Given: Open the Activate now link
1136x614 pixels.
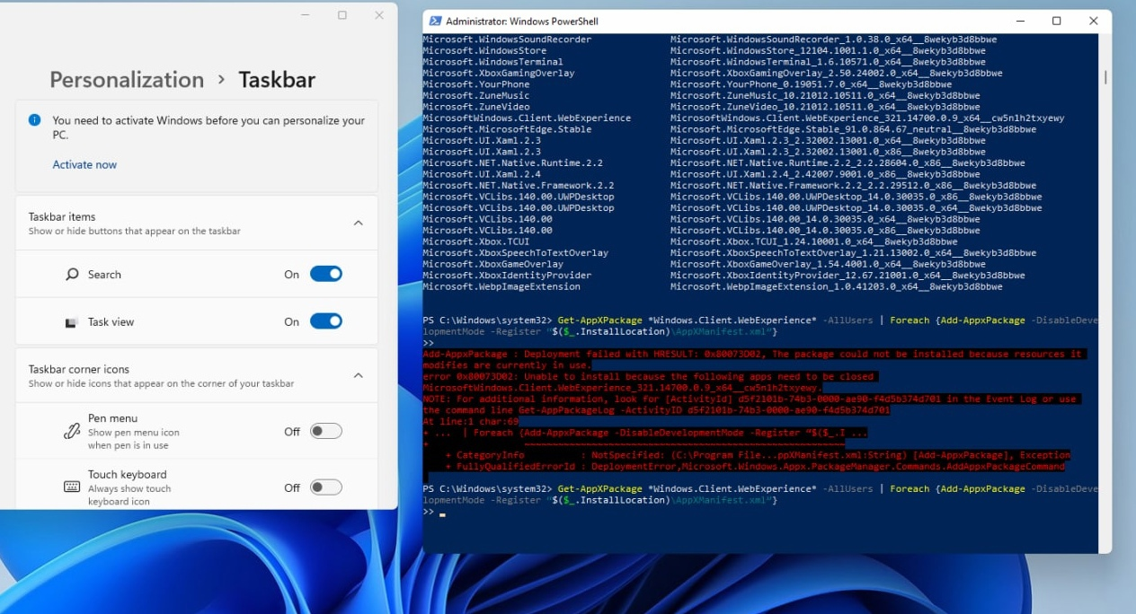Looking at the screenshot, I should tap(84, 164).
